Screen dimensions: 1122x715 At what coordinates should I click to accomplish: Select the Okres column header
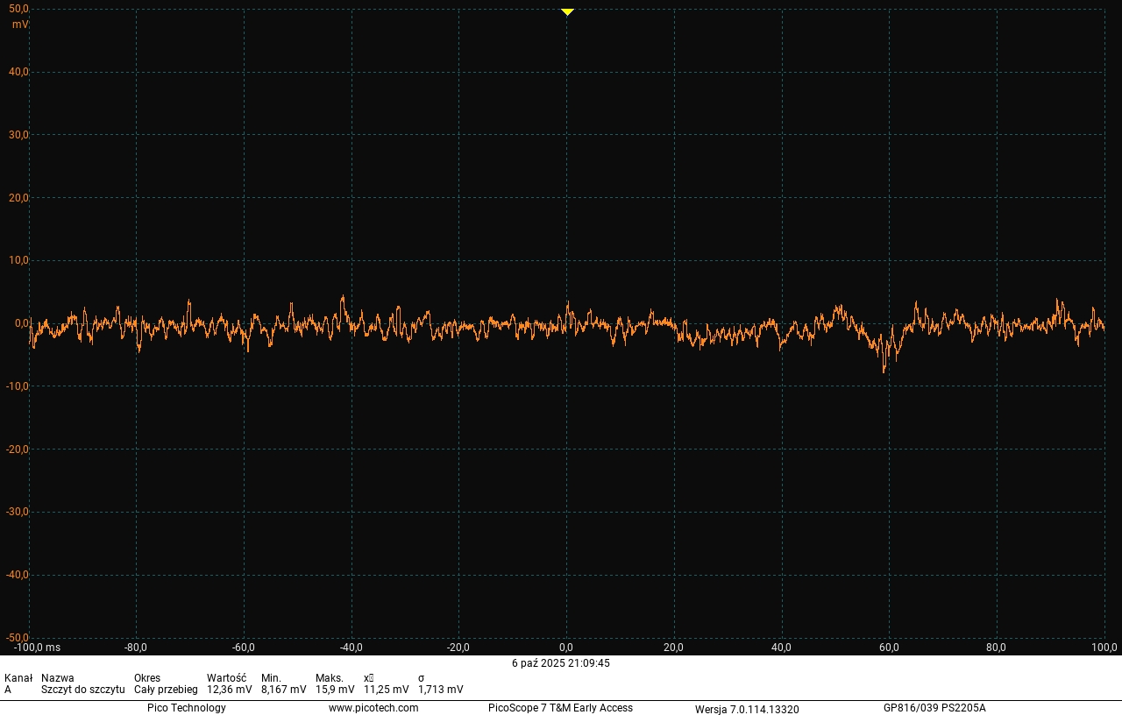(x=147, y=677)
